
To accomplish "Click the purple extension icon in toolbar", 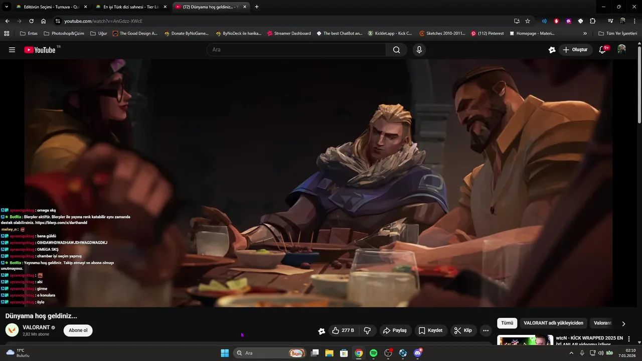I will 568,21.
